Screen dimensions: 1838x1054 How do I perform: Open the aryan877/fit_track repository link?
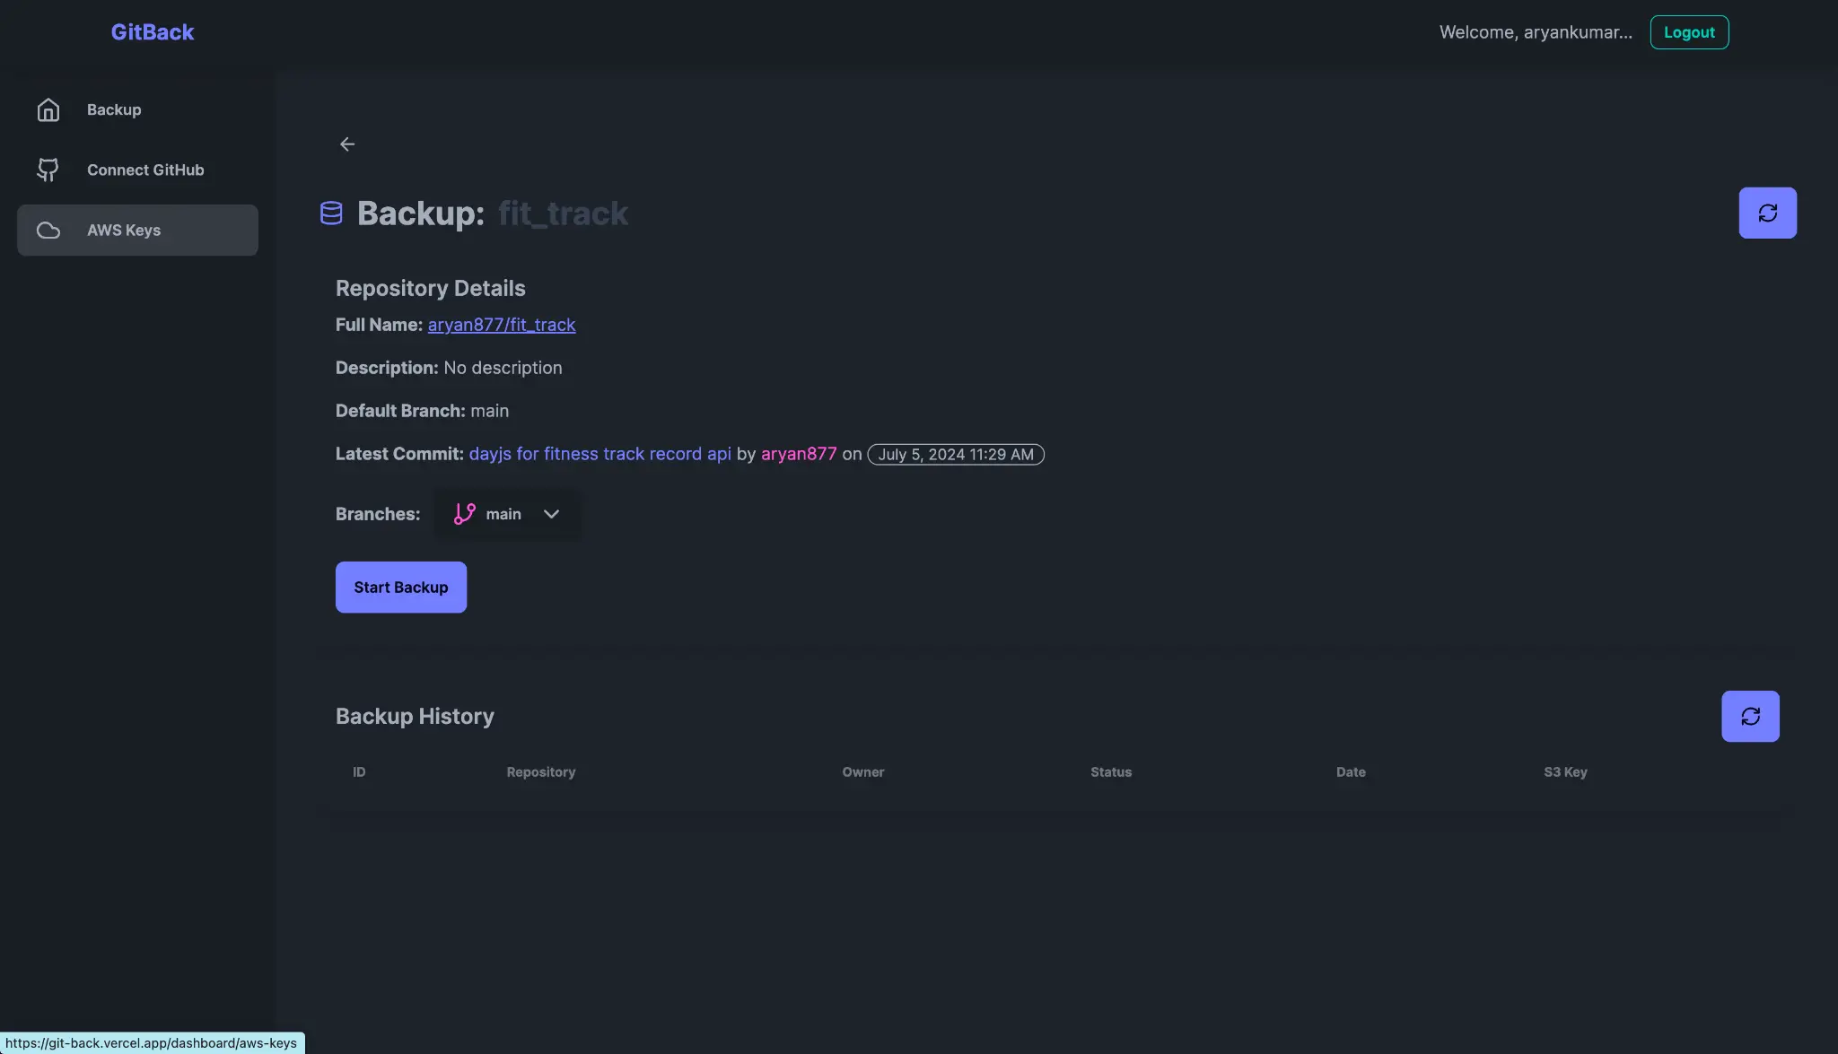(501, 325)
